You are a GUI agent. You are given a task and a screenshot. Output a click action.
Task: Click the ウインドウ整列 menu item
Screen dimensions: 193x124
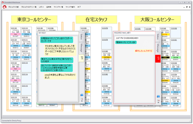(70, 7)
